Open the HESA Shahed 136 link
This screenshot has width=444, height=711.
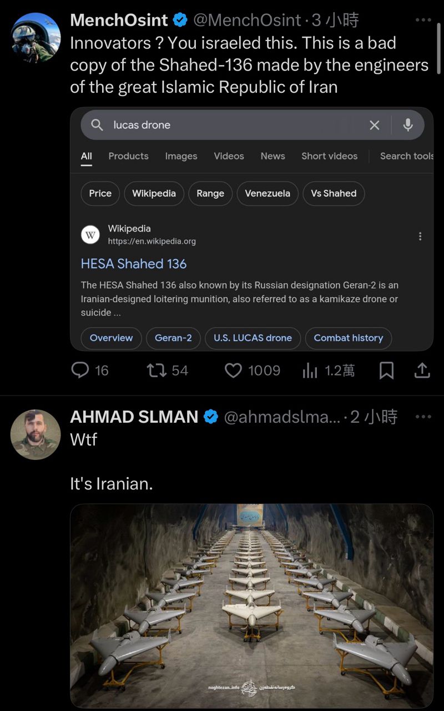134,264
